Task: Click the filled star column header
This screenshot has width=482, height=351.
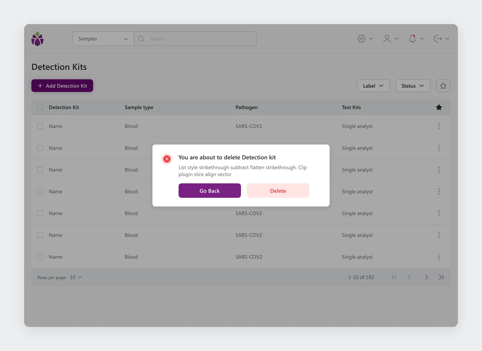Action: [x=439, y=107]
